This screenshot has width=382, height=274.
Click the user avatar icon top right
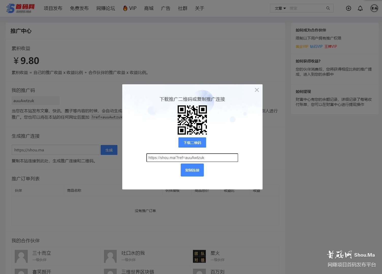[374, 8]
